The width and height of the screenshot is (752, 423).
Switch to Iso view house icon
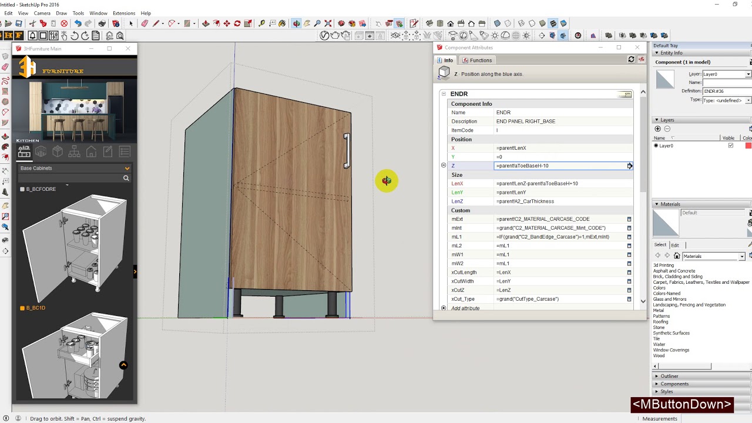pos(429,23)
